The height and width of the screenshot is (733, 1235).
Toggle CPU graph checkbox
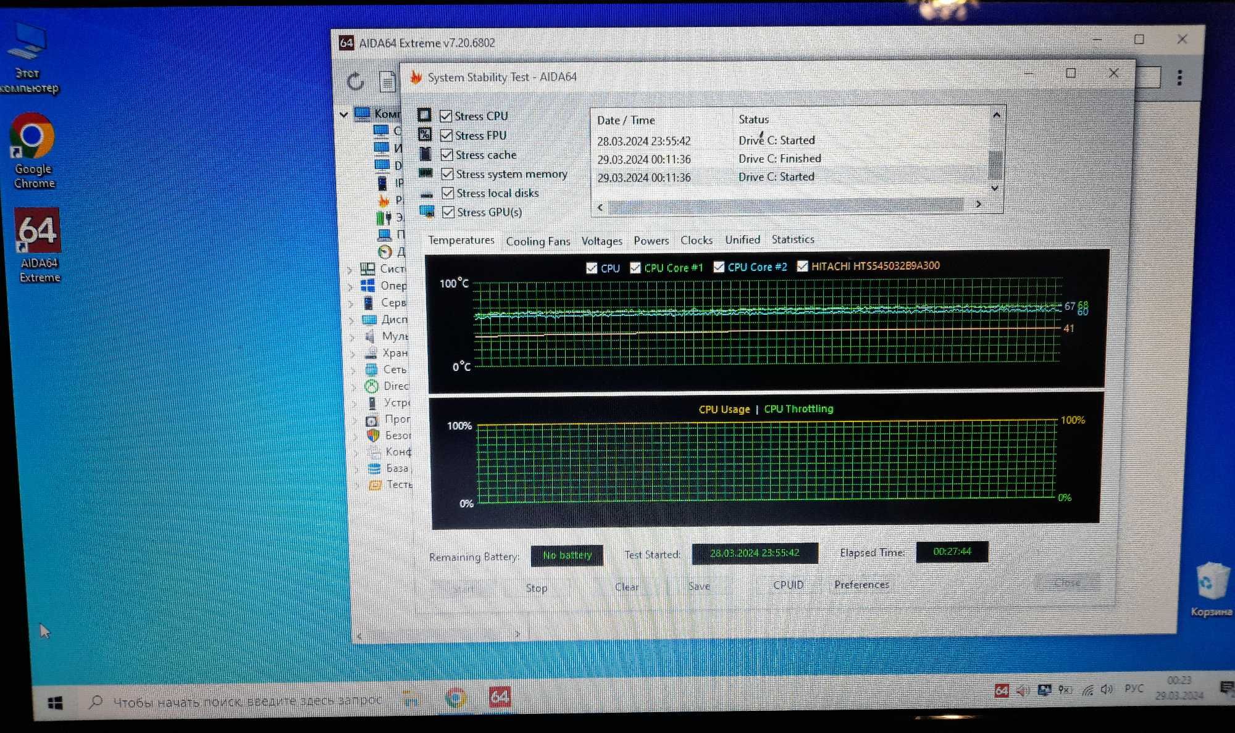592,268
